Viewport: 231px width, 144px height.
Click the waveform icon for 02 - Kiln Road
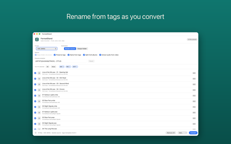[x=39, y=79]
